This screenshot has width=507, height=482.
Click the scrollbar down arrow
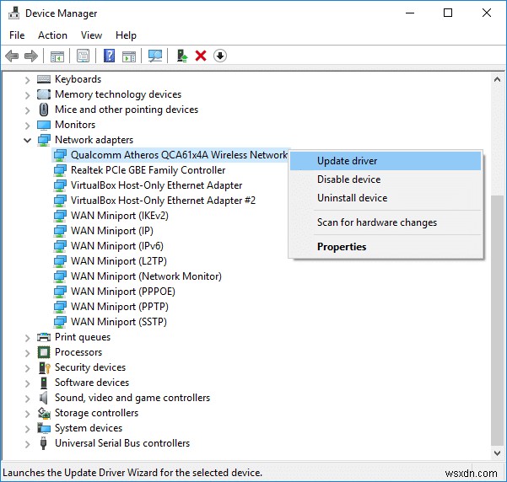[x=498, y=453]
